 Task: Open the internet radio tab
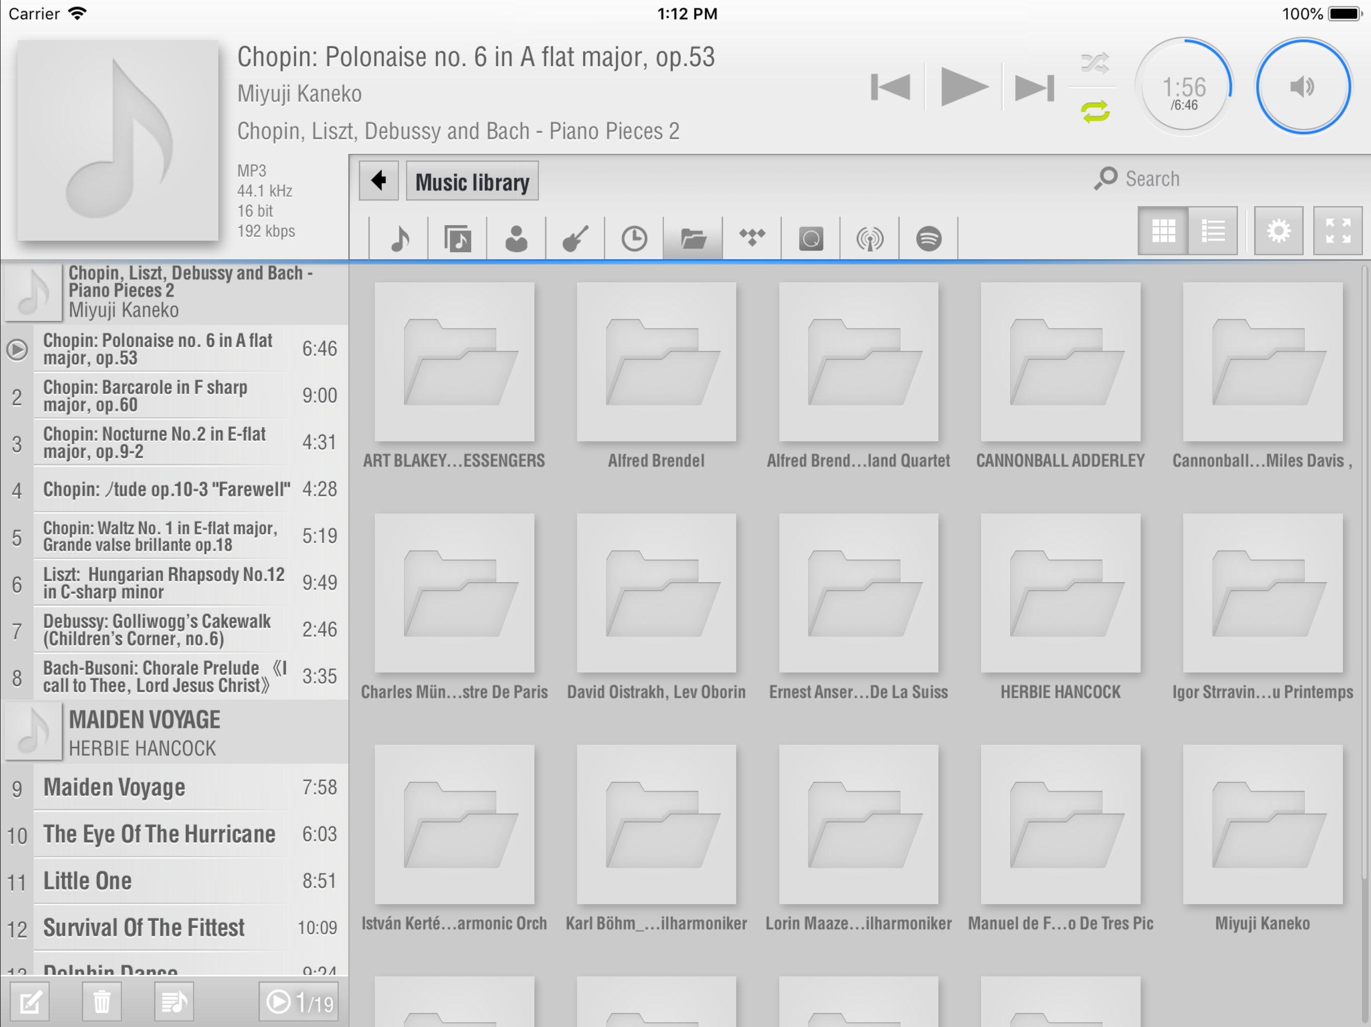[x=870, y=239]
